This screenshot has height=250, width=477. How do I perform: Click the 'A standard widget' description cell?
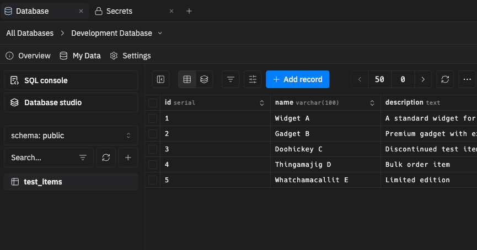[x=428, y=118]
